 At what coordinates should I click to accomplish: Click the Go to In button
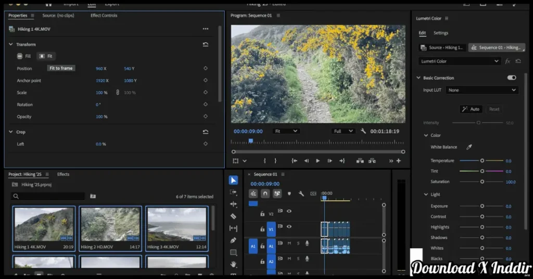295,161
